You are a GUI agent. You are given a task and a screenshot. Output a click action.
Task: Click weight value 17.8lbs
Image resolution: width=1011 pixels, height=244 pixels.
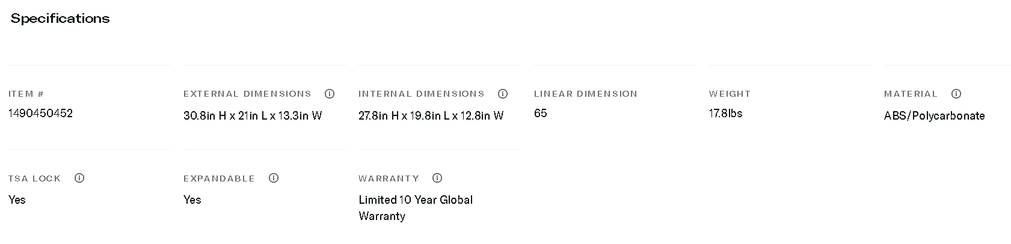pos(725,114)
